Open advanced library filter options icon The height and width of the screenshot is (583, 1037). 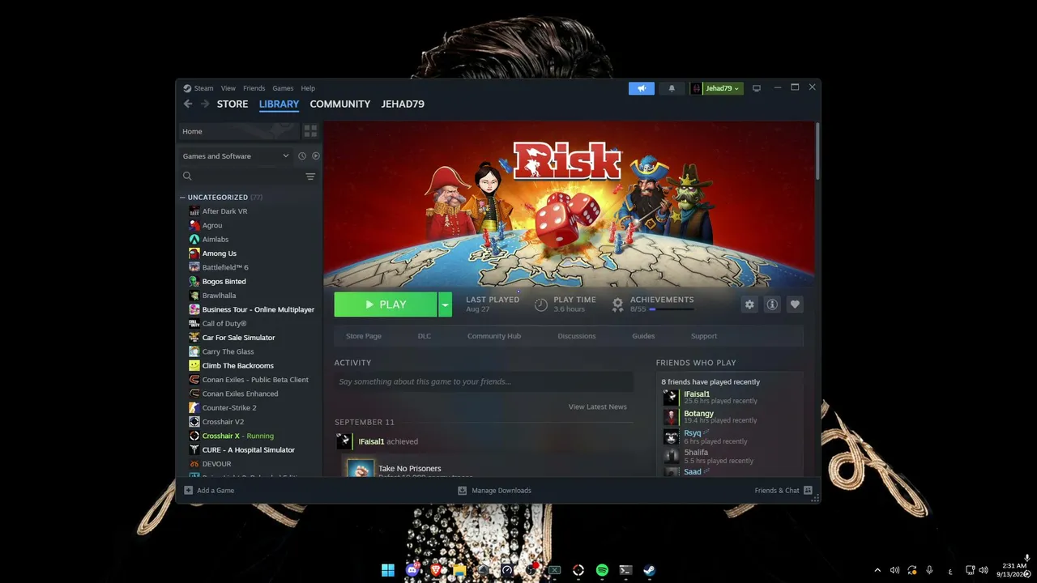click(x=310, y=177)
